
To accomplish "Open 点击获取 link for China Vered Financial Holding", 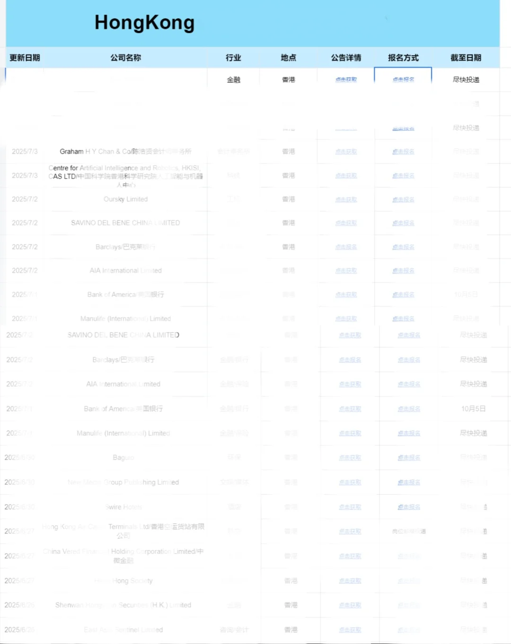I will [350, 556].
